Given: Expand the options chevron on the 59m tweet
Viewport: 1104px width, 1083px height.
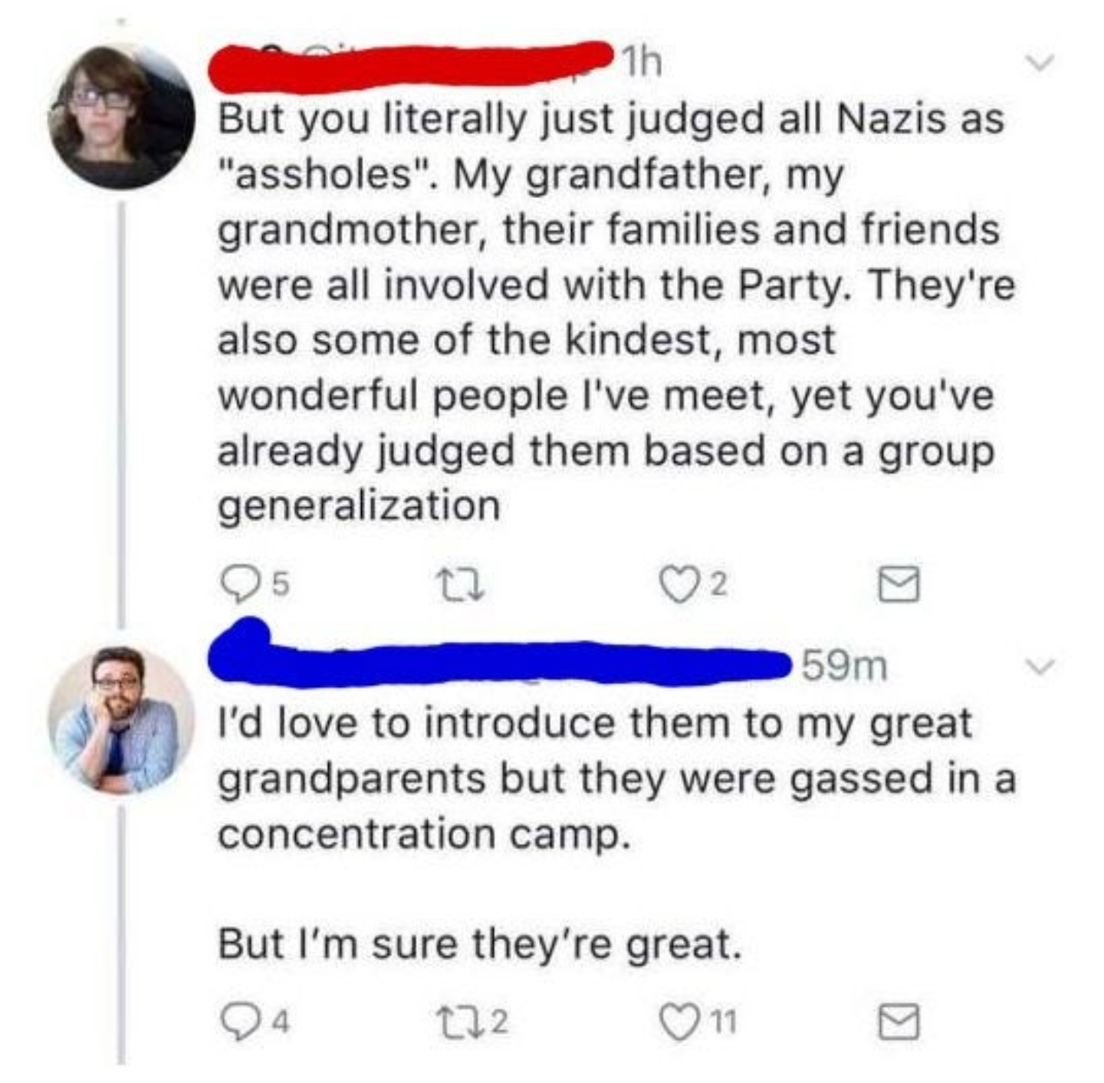Looking at the screenshot, I should [1040, 666].
